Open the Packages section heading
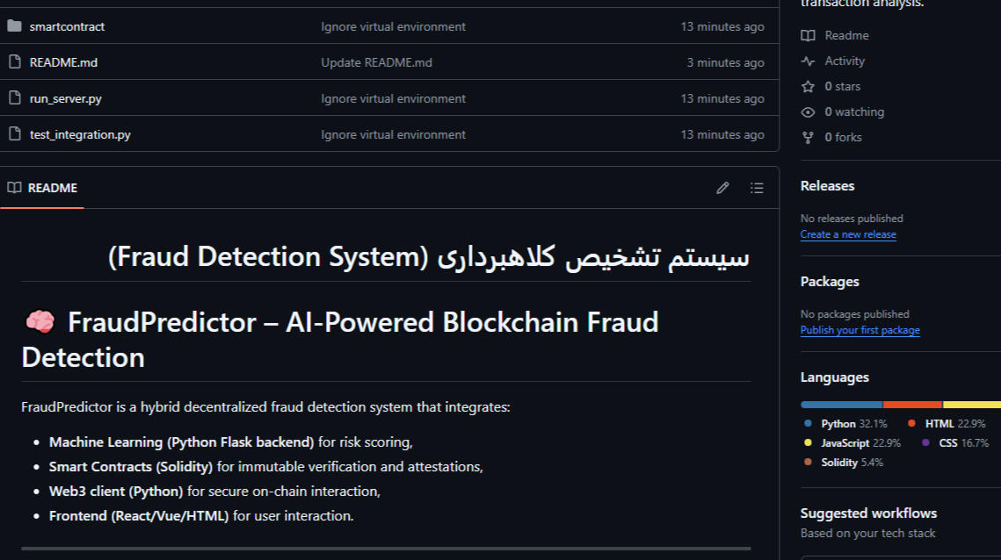 point(830,282)
